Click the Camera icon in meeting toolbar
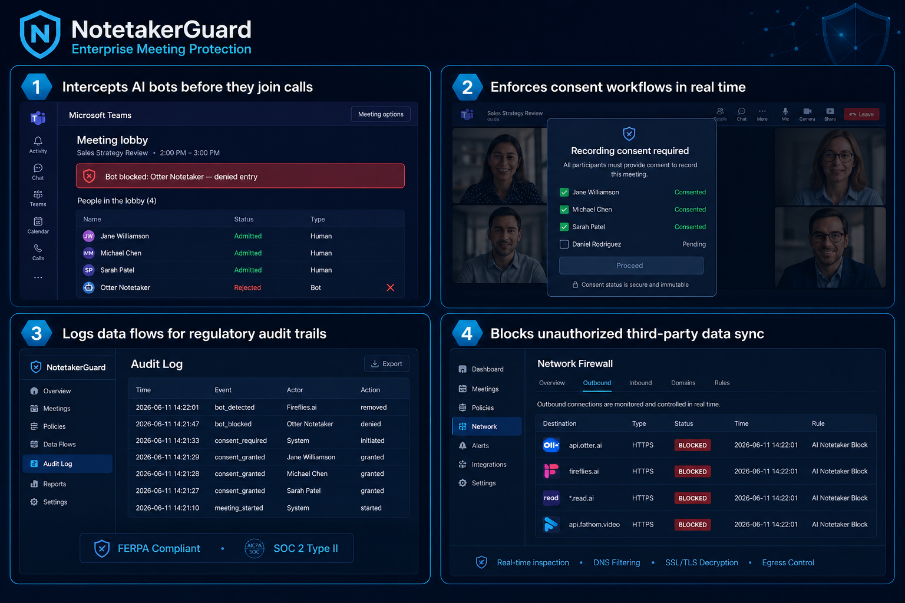 click(x=807, y=111)
